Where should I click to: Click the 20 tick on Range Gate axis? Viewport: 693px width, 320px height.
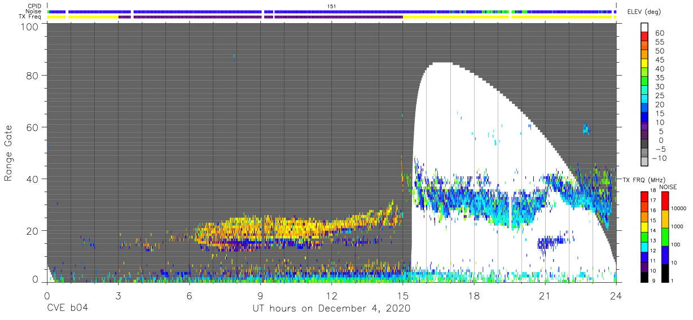click(33, 230)
